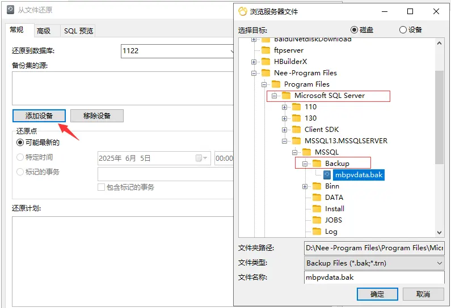451x308 pixels.
Task: Click the Program Files folder icon
Action: click(x=276, y=84)
